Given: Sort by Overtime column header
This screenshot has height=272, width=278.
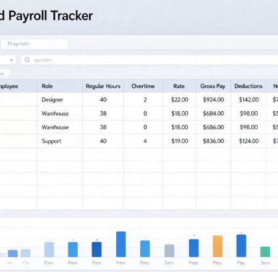Looking at the screenshot, I should pyautogui.click(x=143, y=86).
